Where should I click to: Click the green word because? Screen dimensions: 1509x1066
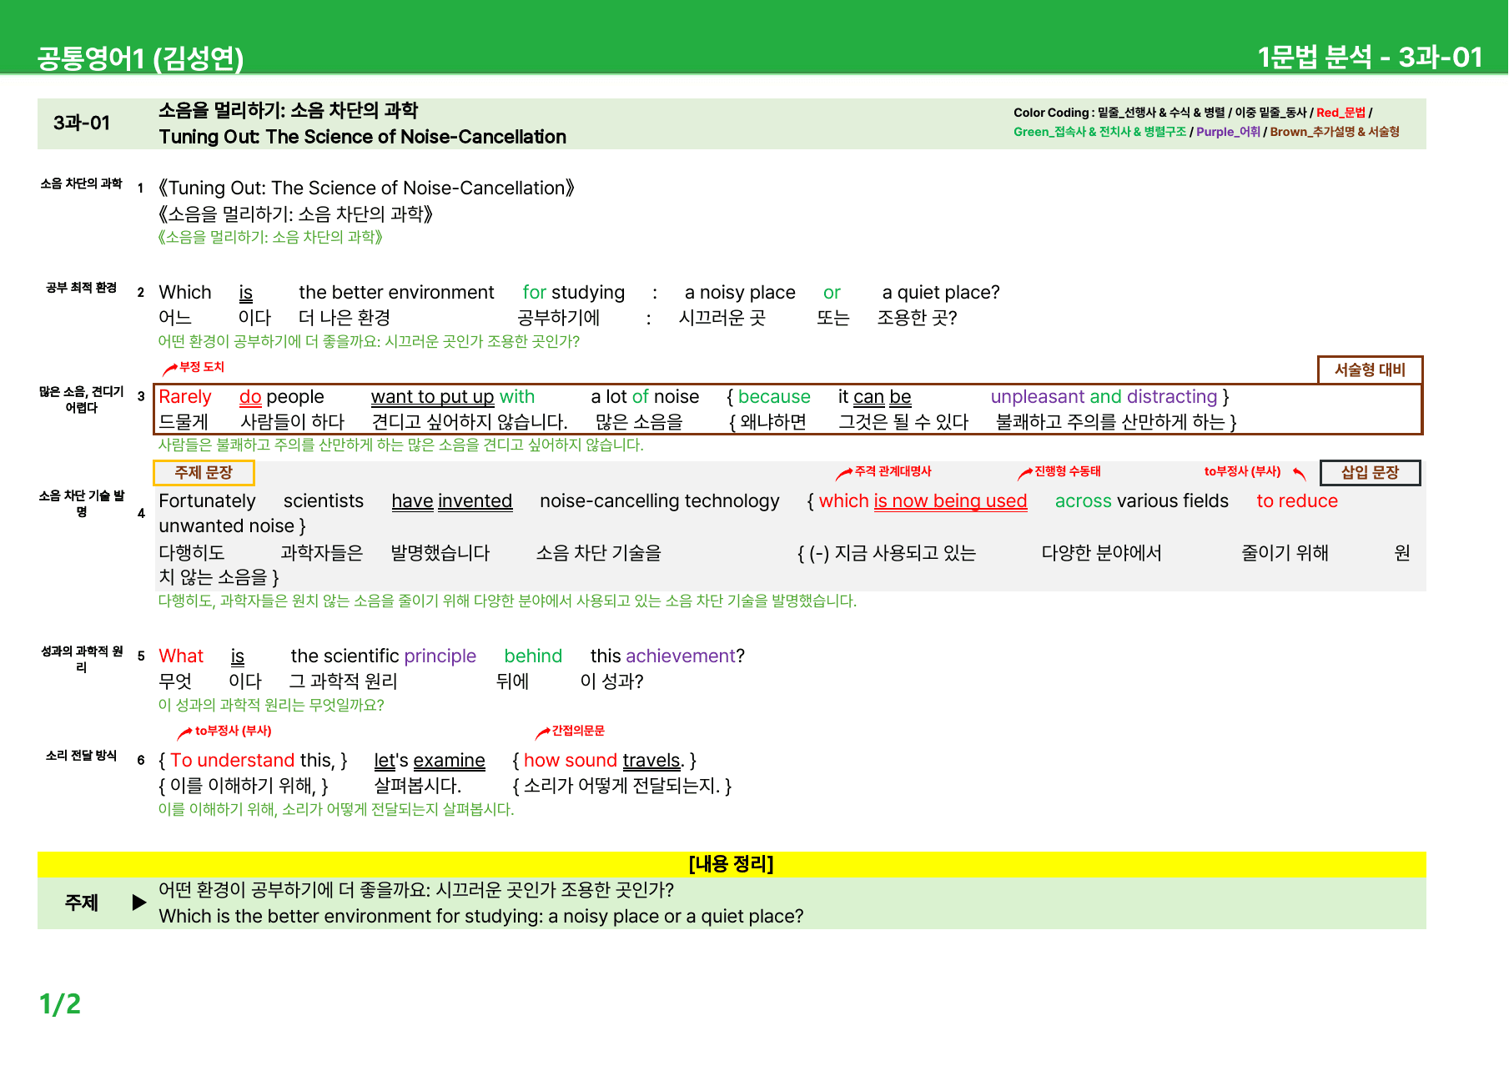pos(774,397)
